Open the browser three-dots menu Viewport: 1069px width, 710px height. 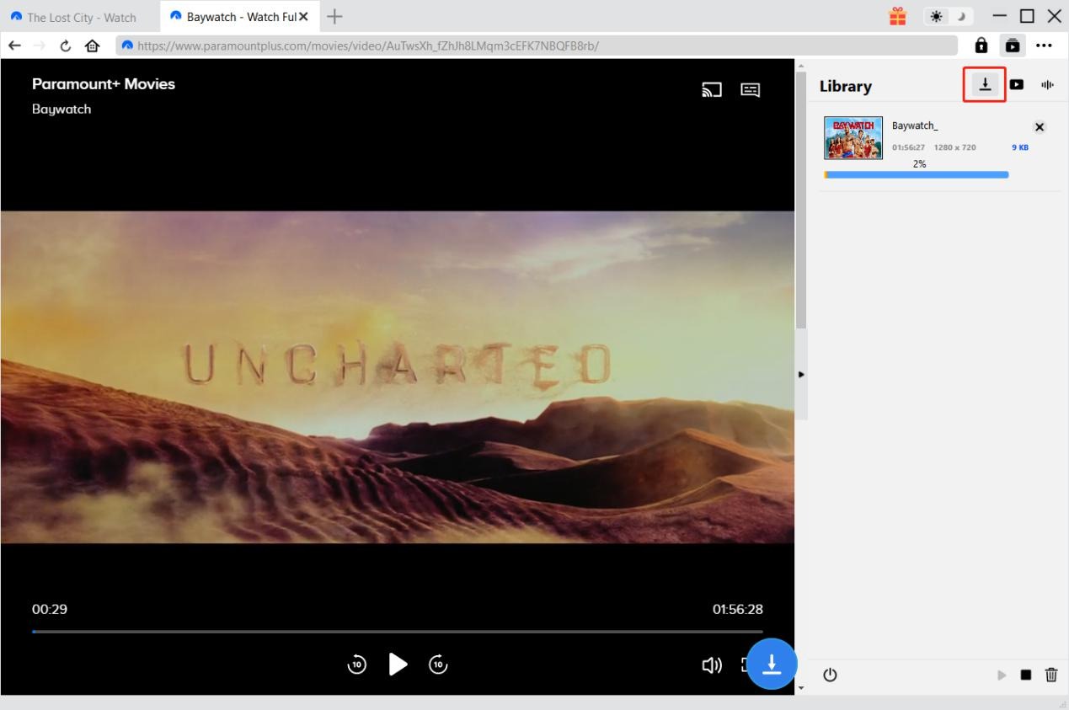[x=1045, y=45]
